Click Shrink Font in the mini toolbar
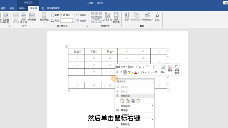The image size is (228, 128). point(144,67)
